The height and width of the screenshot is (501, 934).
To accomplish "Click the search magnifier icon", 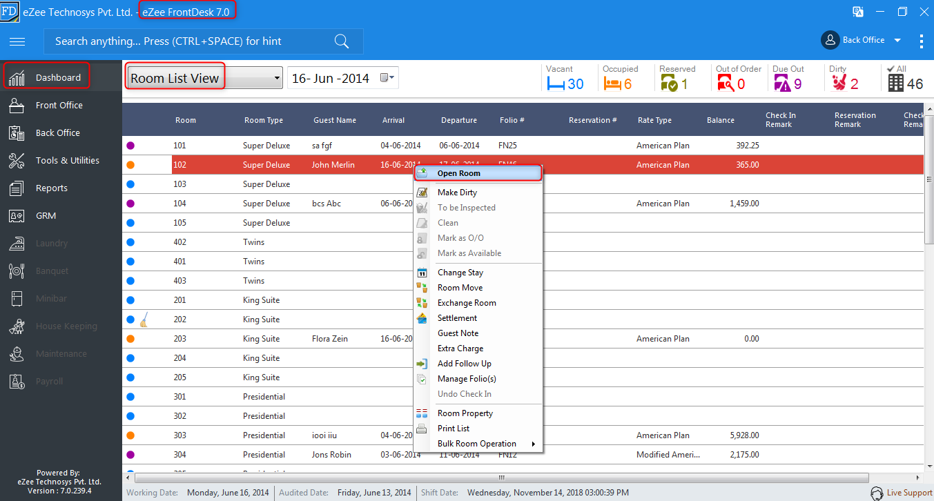I will [342, 41].
